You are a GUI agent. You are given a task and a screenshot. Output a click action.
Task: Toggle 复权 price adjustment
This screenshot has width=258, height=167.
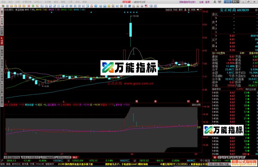(x=181, y=10)
